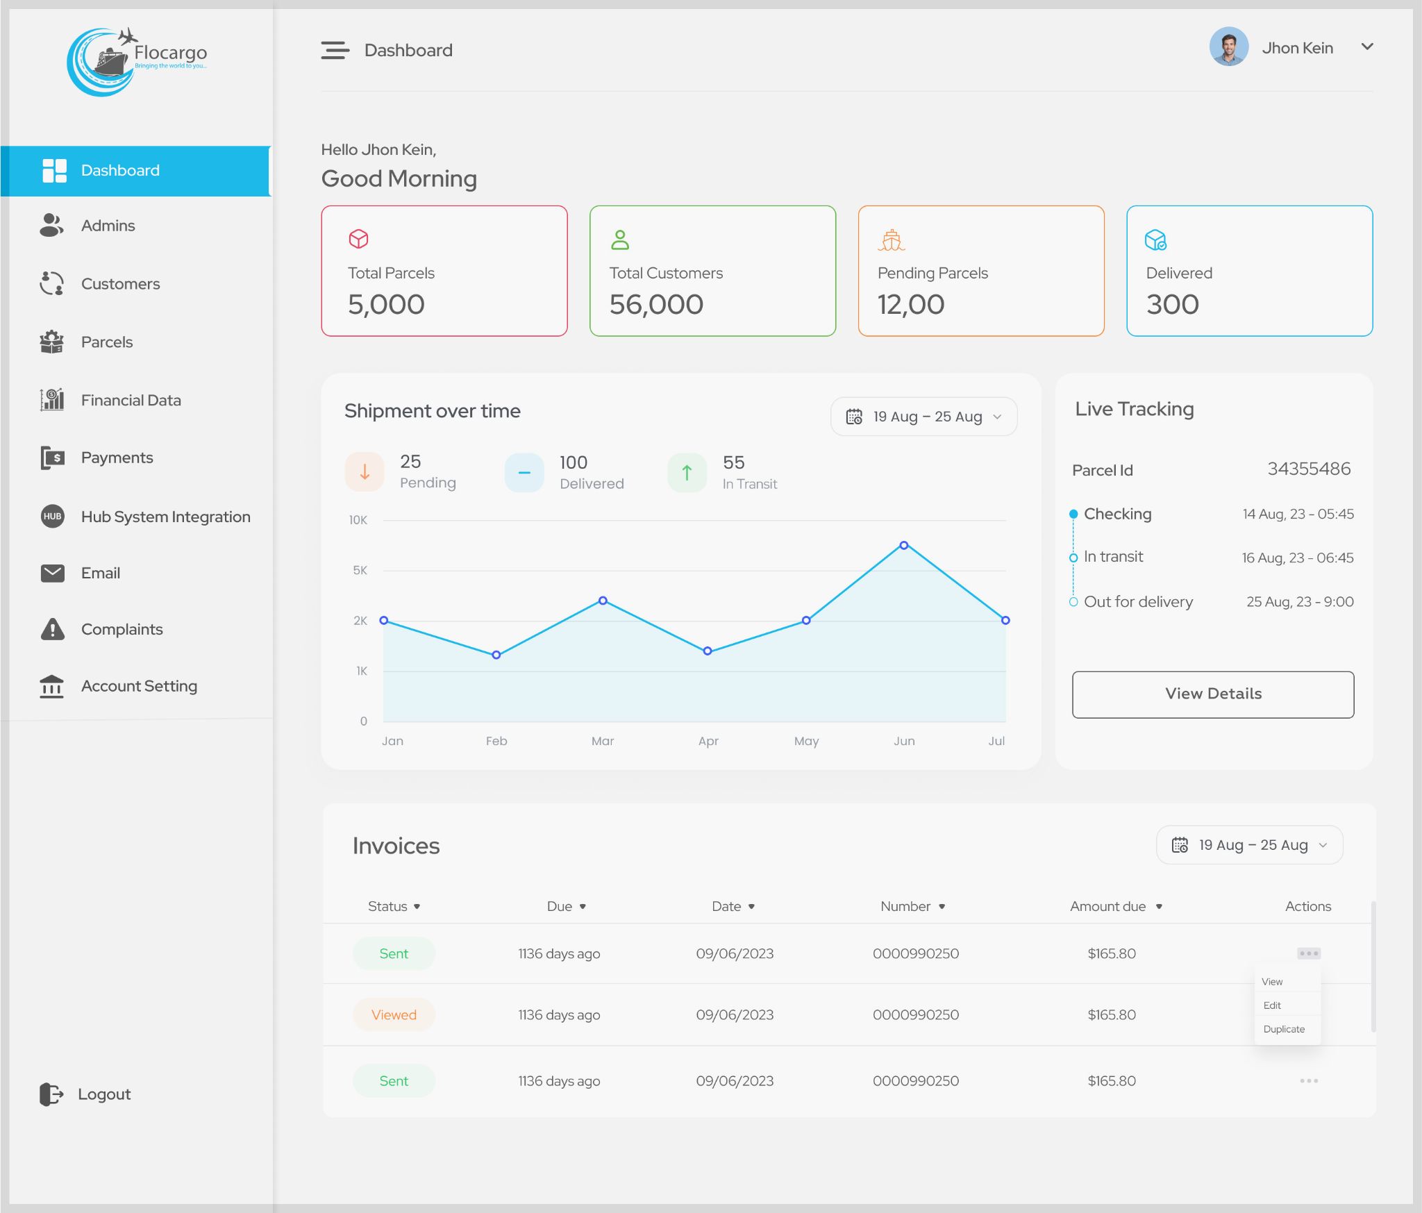Click the invoices table scrollbar

[x=1373, y=965]
